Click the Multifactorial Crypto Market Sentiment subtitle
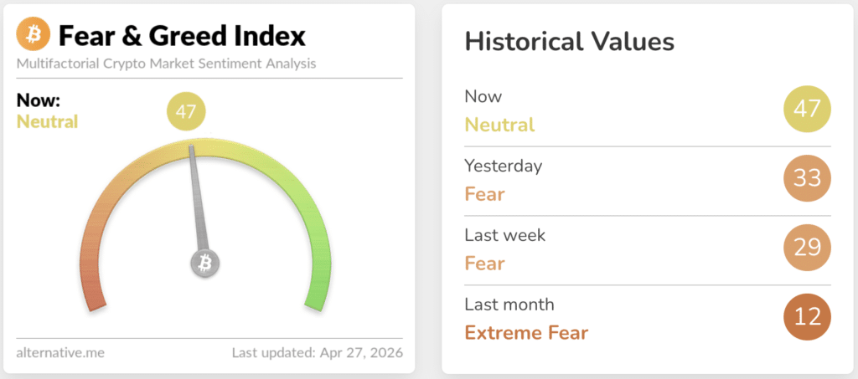Screen dimensions: 858x379 [x=166, y=64]
